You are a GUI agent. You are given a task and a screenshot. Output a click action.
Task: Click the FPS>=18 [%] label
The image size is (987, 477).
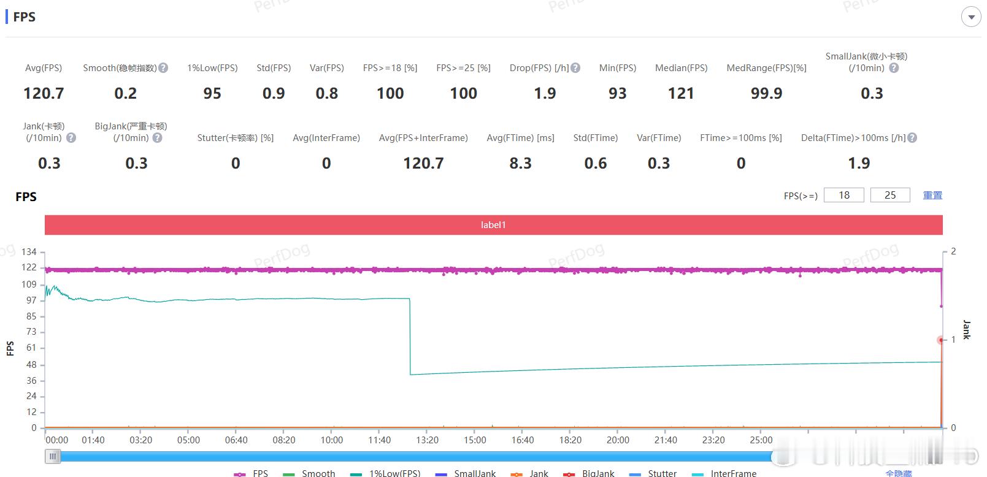tap(390, 68)
